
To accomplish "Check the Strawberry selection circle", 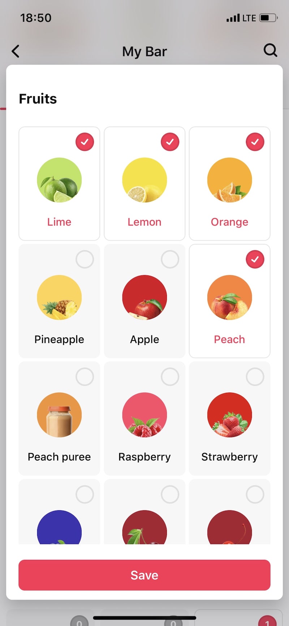I will pyautogui.click(x=255, y=377).
